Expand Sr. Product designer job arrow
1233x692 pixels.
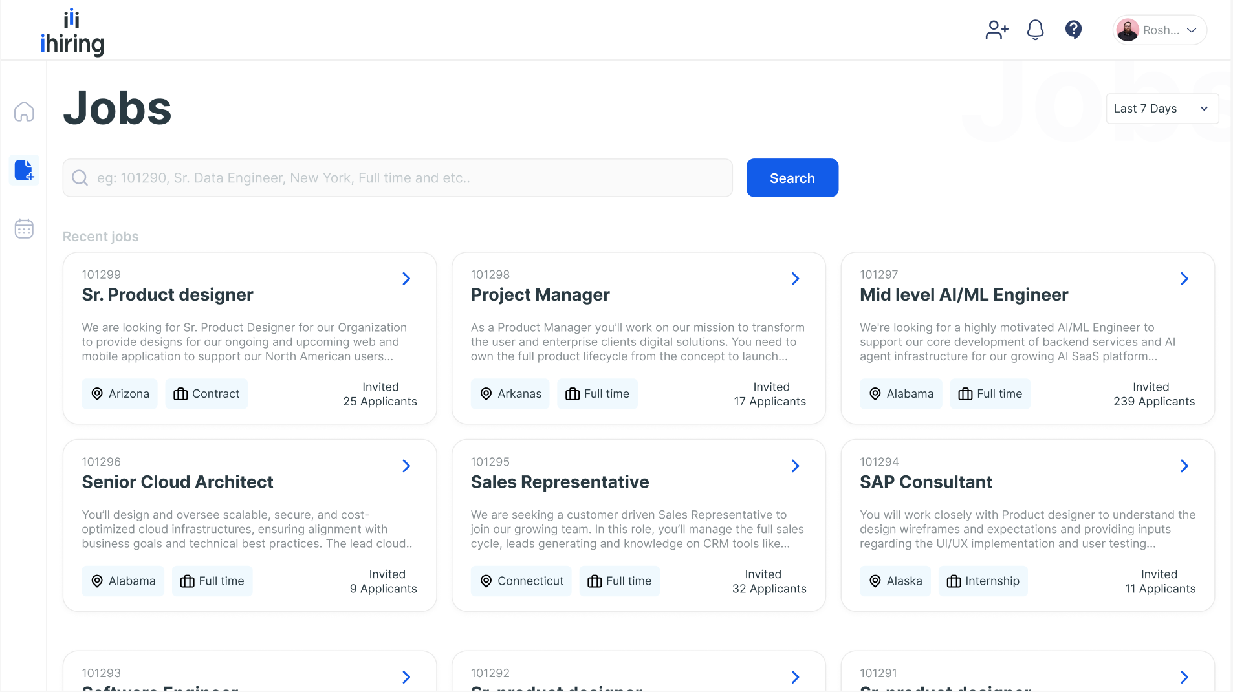click(406, 279)
